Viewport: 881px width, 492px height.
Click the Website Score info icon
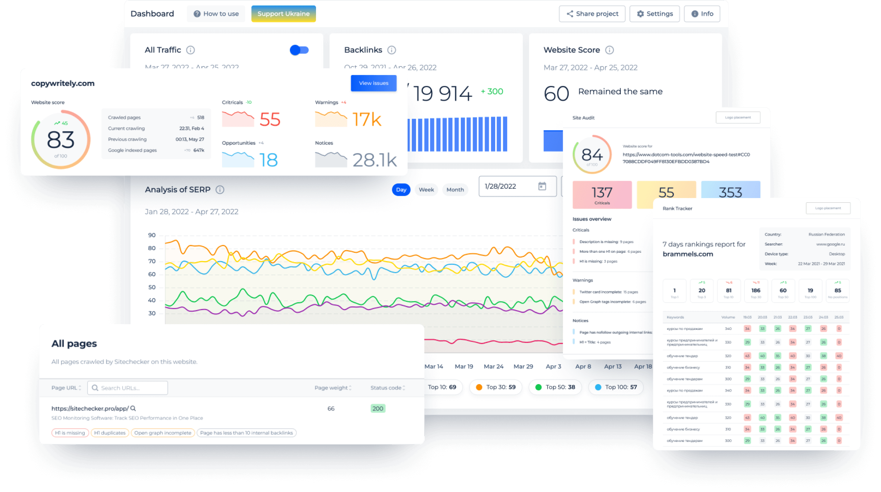tap(611, 50)
